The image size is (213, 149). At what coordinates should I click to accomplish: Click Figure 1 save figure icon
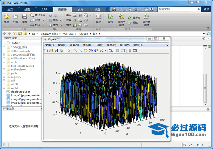tap(56, 51)
